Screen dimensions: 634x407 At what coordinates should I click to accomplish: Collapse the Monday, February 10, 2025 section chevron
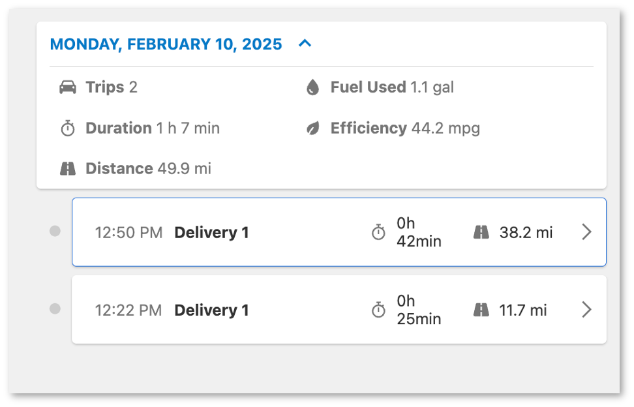(305, 43)
